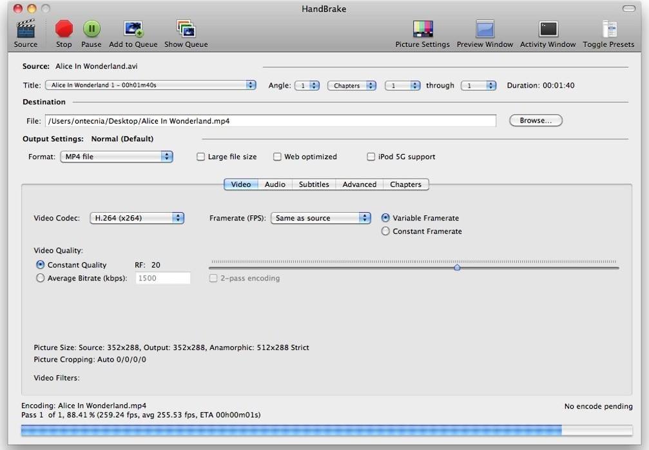Choose Average Bitrate mode
The height and width of the screenshot is (450, 649).
pos(40,279)
